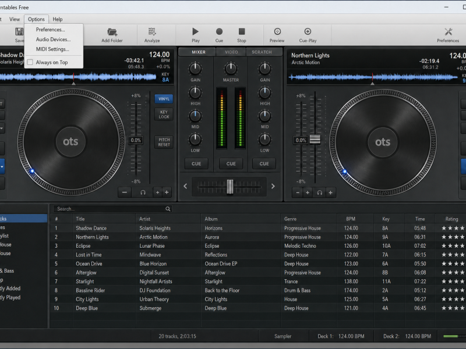Toggle the right channel CUE button
The height and width of the screenshot is (349, 466).
click(x=264, y=163)
